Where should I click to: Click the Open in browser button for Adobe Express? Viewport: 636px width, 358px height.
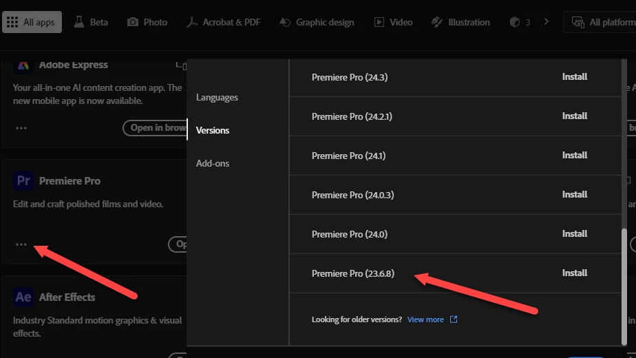click(155, 128)
